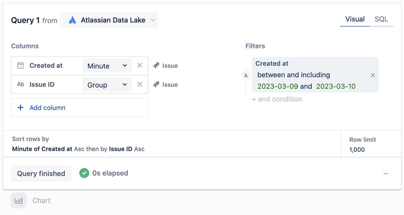Select the Visual tab
404x215 pixels.
click(x=355, y=19)
